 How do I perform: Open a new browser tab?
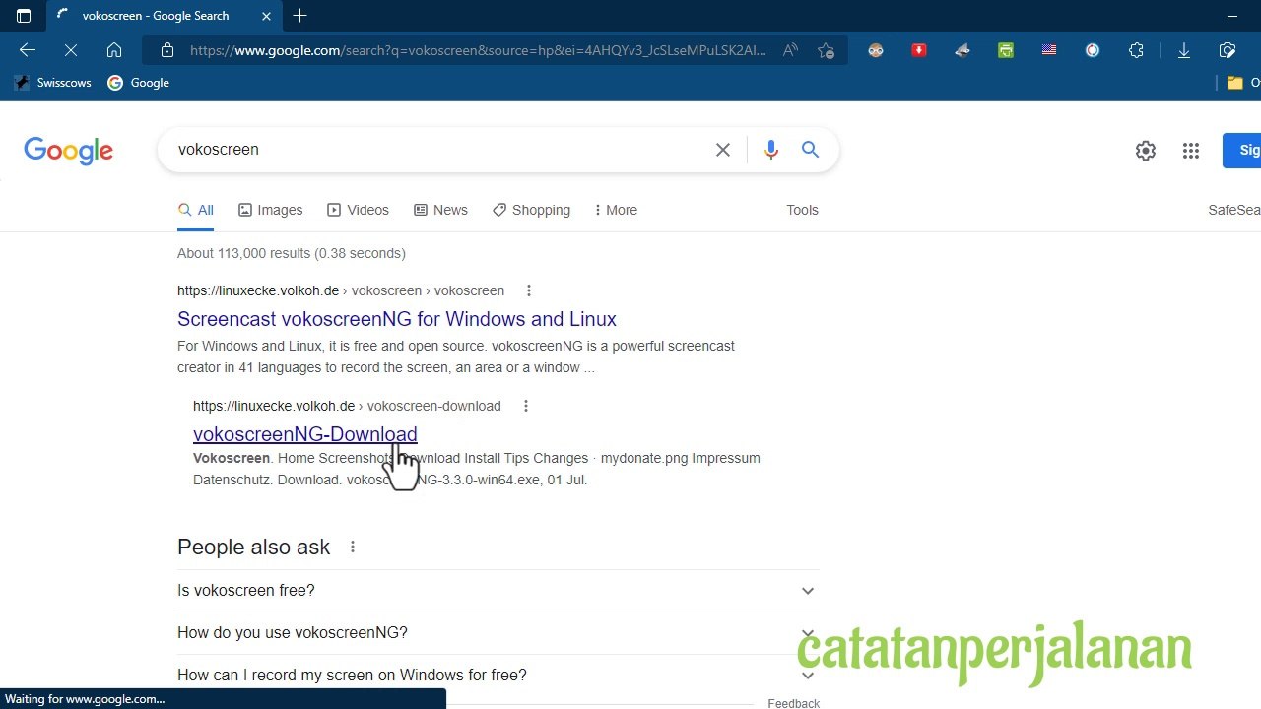tap(300, 16)
